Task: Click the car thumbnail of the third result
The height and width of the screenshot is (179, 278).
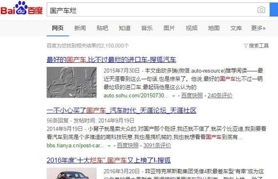Action: 72,173
